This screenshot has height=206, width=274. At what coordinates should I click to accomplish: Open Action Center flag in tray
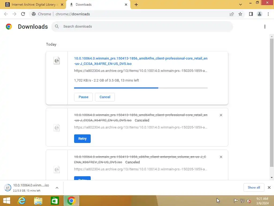[x=236, y=201]
